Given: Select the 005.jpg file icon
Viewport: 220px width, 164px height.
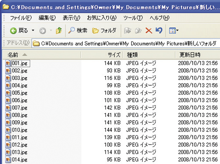Looking at the screenshot, I should pyautogui.click(x=8, y=93).
